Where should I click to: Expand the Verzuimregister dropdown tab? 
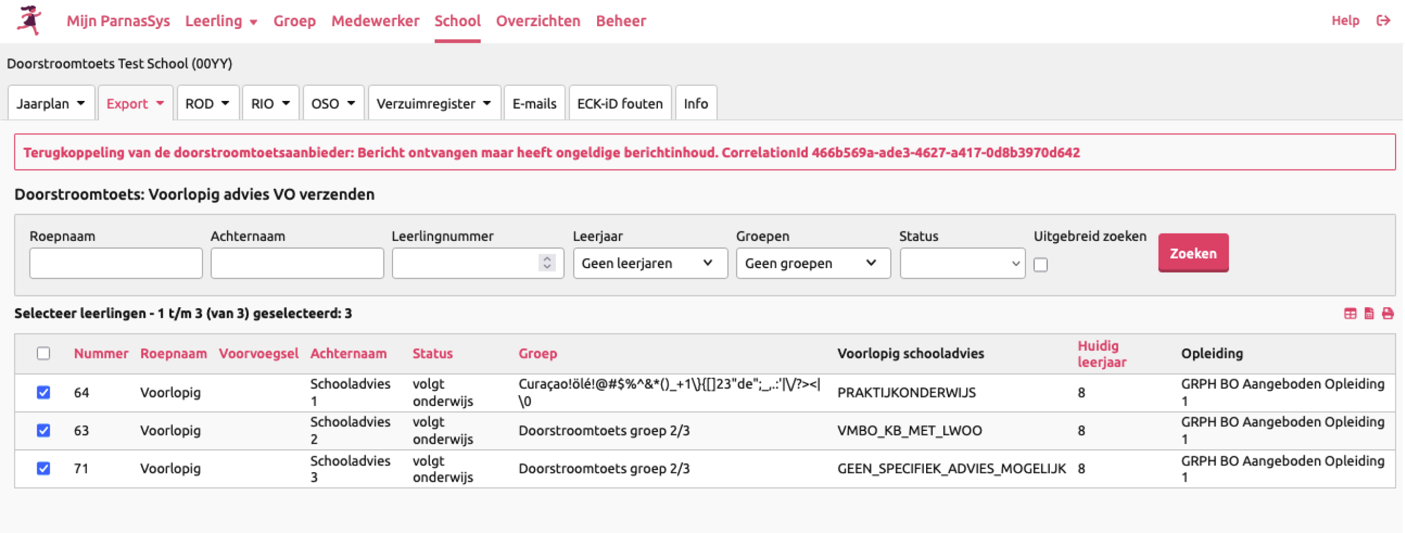click(x=435, y=104)
